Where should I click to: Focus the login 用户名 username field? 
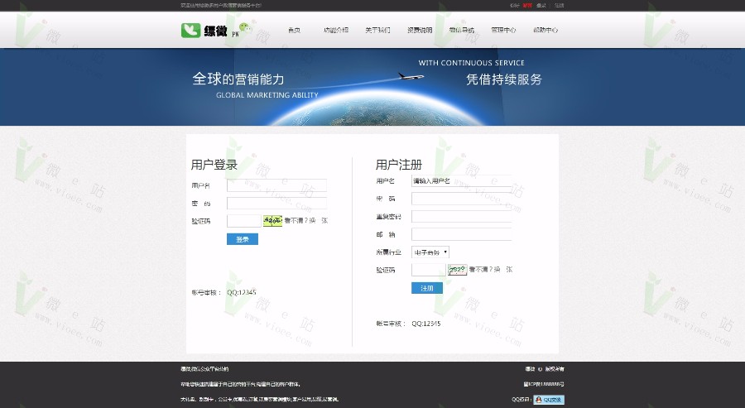pos(276,185)
